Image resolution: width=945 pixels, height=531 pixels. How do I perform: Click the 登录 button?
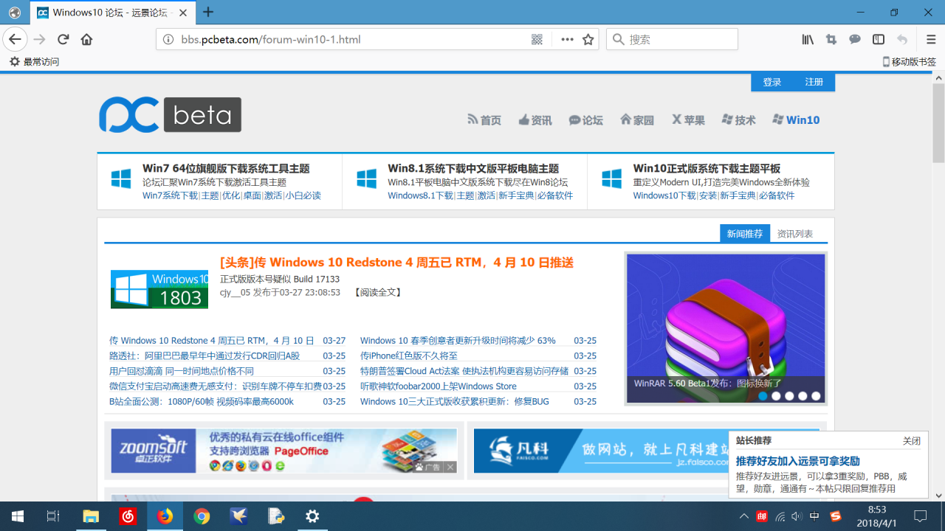pos(772,82)
